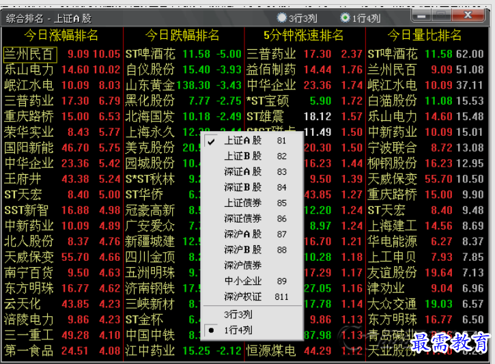
Task: Select 乐山电力 in the 今日涨幅排名 list
Action: point(29,70)
